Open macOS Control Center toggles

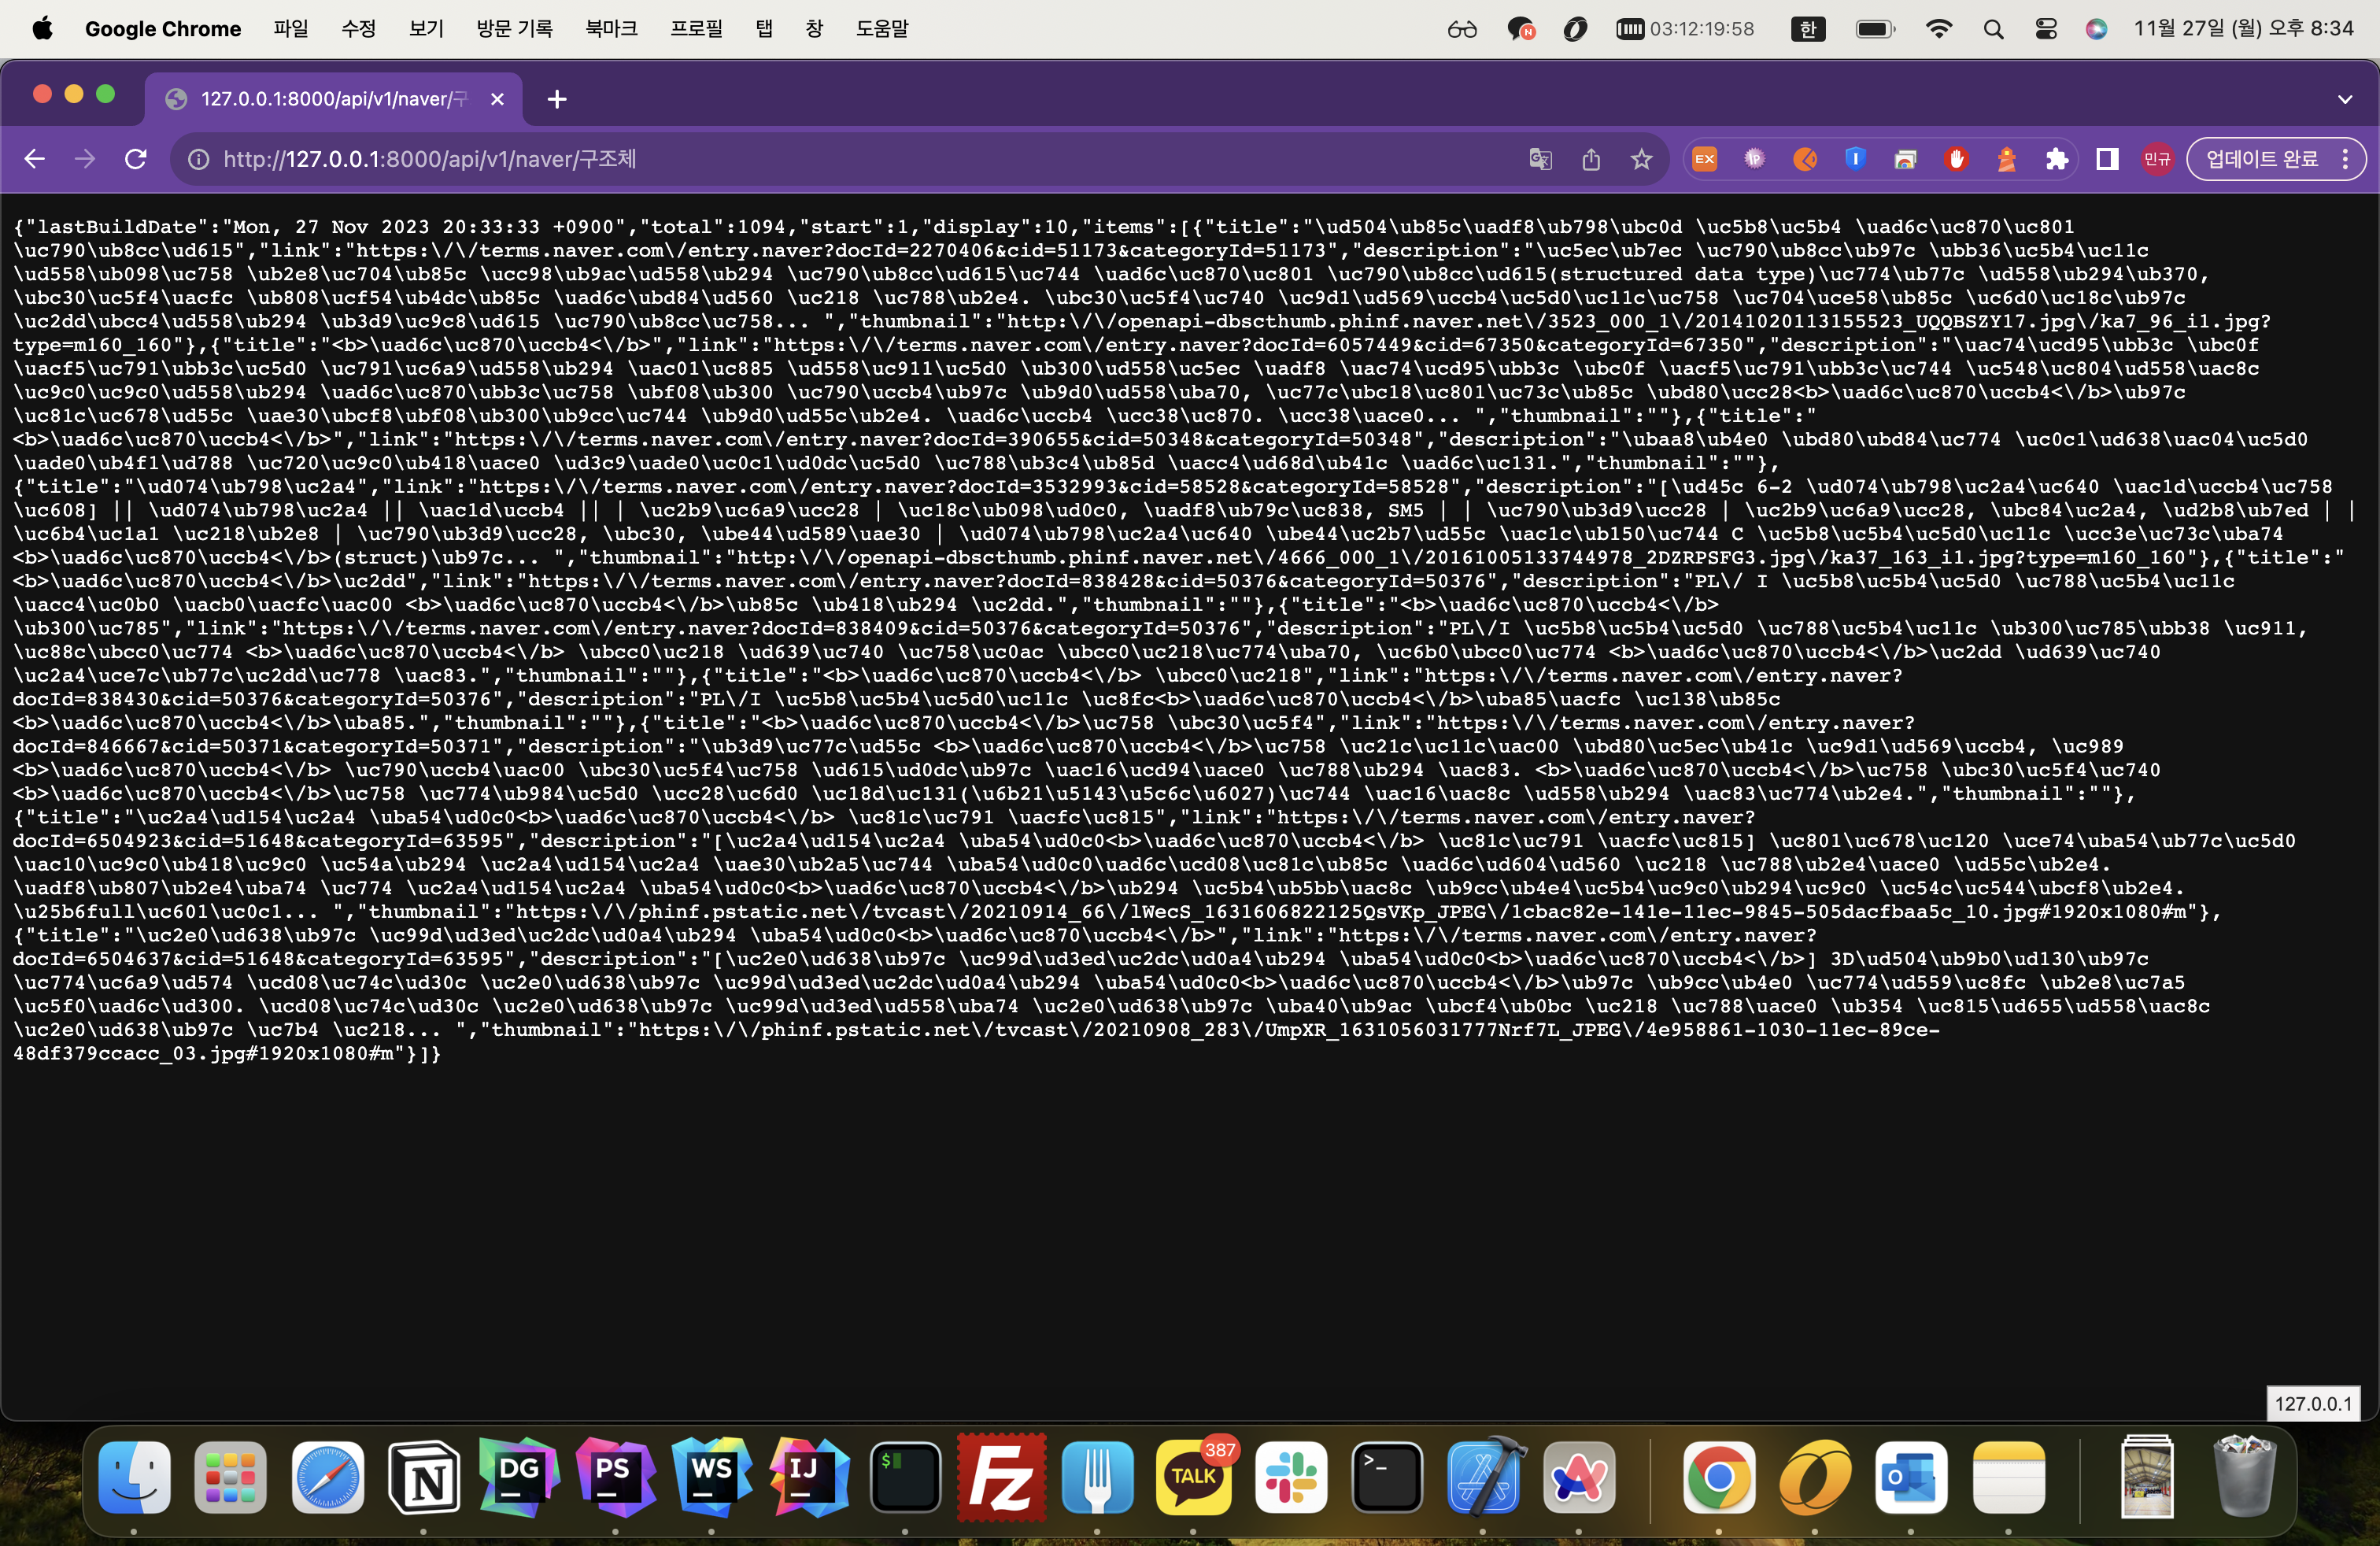(2045, 29)
